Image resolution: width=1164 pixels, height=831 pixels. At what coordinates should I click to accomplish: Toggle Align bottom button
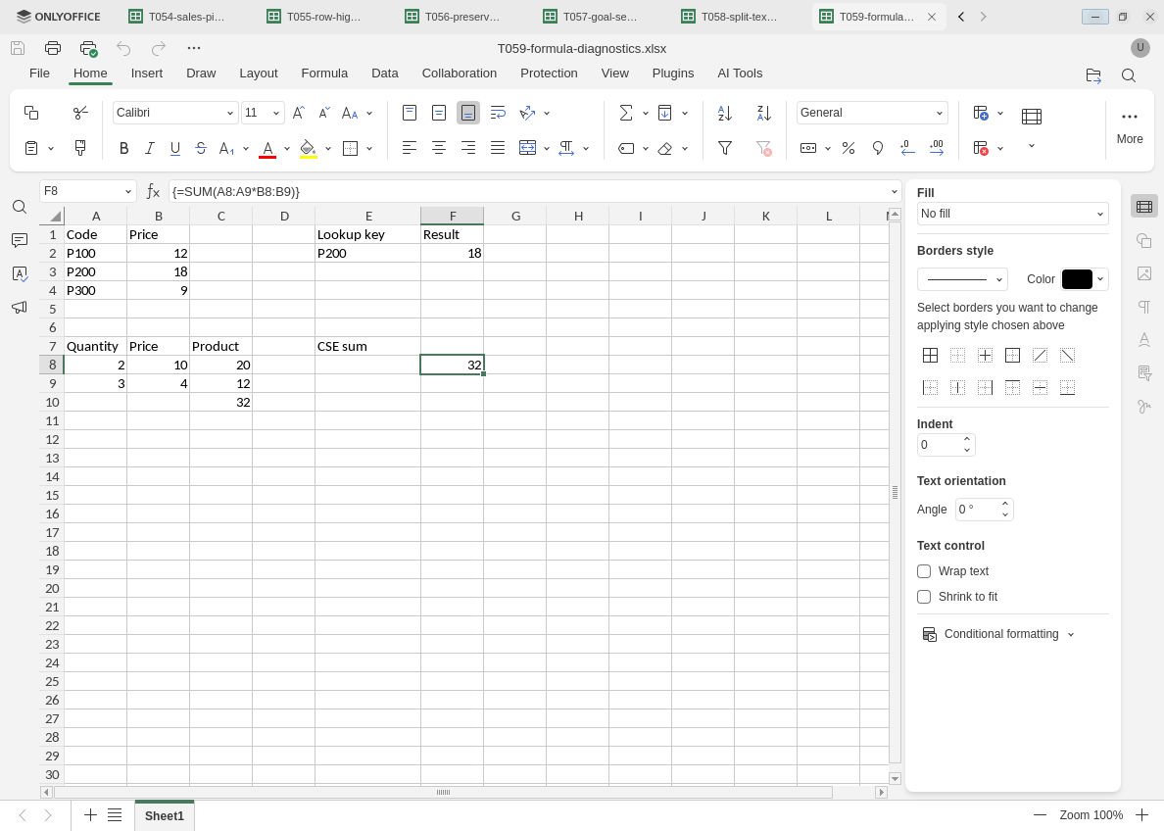[x=467, y=113]
